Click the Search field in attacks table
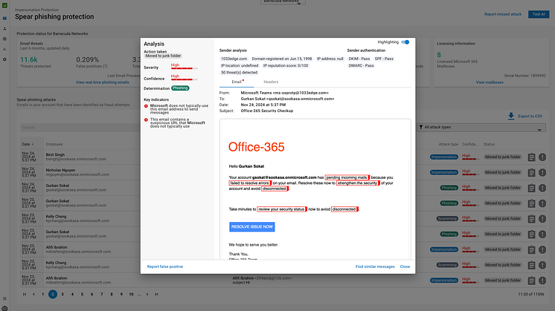This screenshot has width=555, height=311. pyautogui.click(x=80, y=128)
